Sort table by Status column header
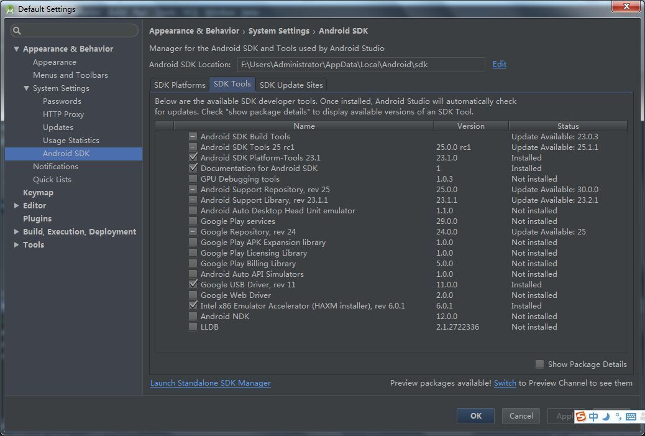Viewport: 645px width, 436px height. (568, 126)
